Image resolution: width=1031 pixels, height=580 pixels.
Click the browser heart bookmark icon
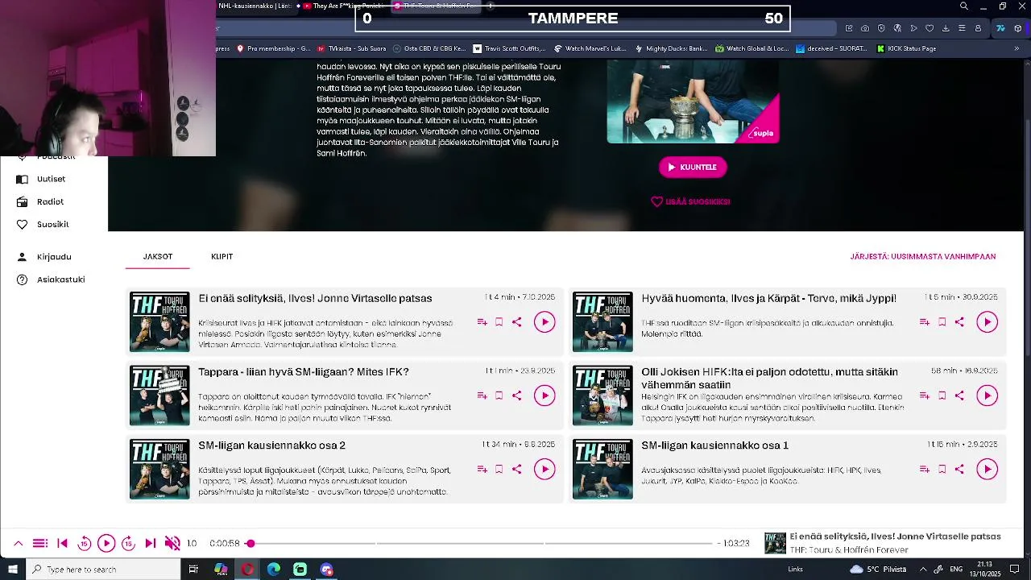click(x=930, y=28)
